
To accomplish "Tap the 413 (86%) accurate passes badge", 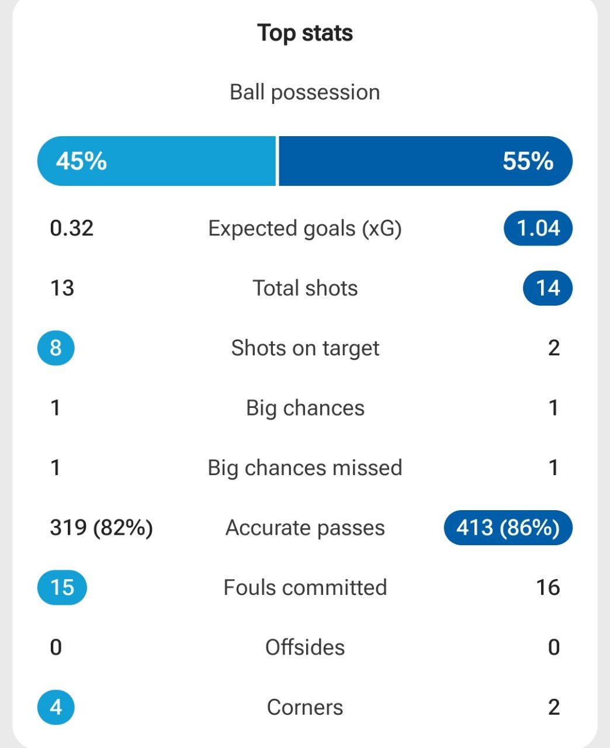I will tap(508, 528).
